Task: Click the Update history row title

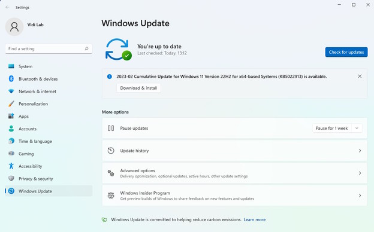Action: [134, 151]
